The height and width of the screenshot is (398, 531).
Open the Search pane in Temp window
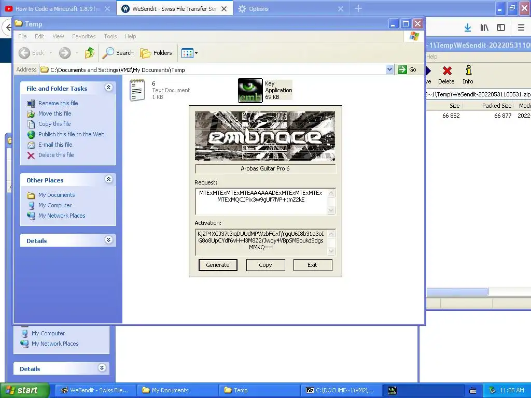(x=118, y=53)
